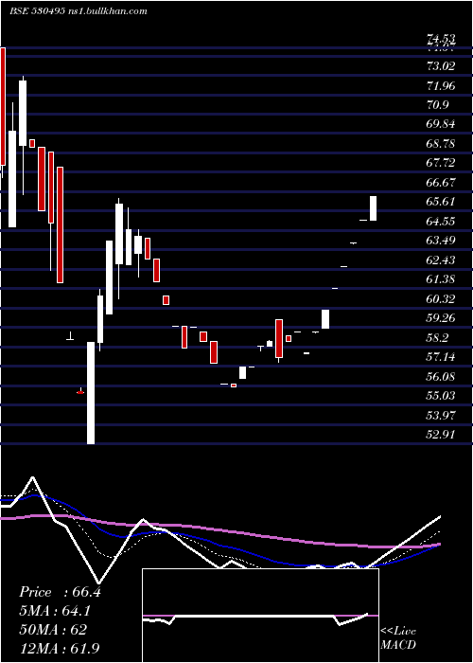Click the 68.78 price axis label

tap(441, 144)
